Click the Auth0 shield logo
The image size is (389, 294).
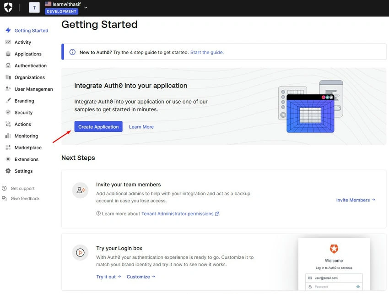[8, 7]
